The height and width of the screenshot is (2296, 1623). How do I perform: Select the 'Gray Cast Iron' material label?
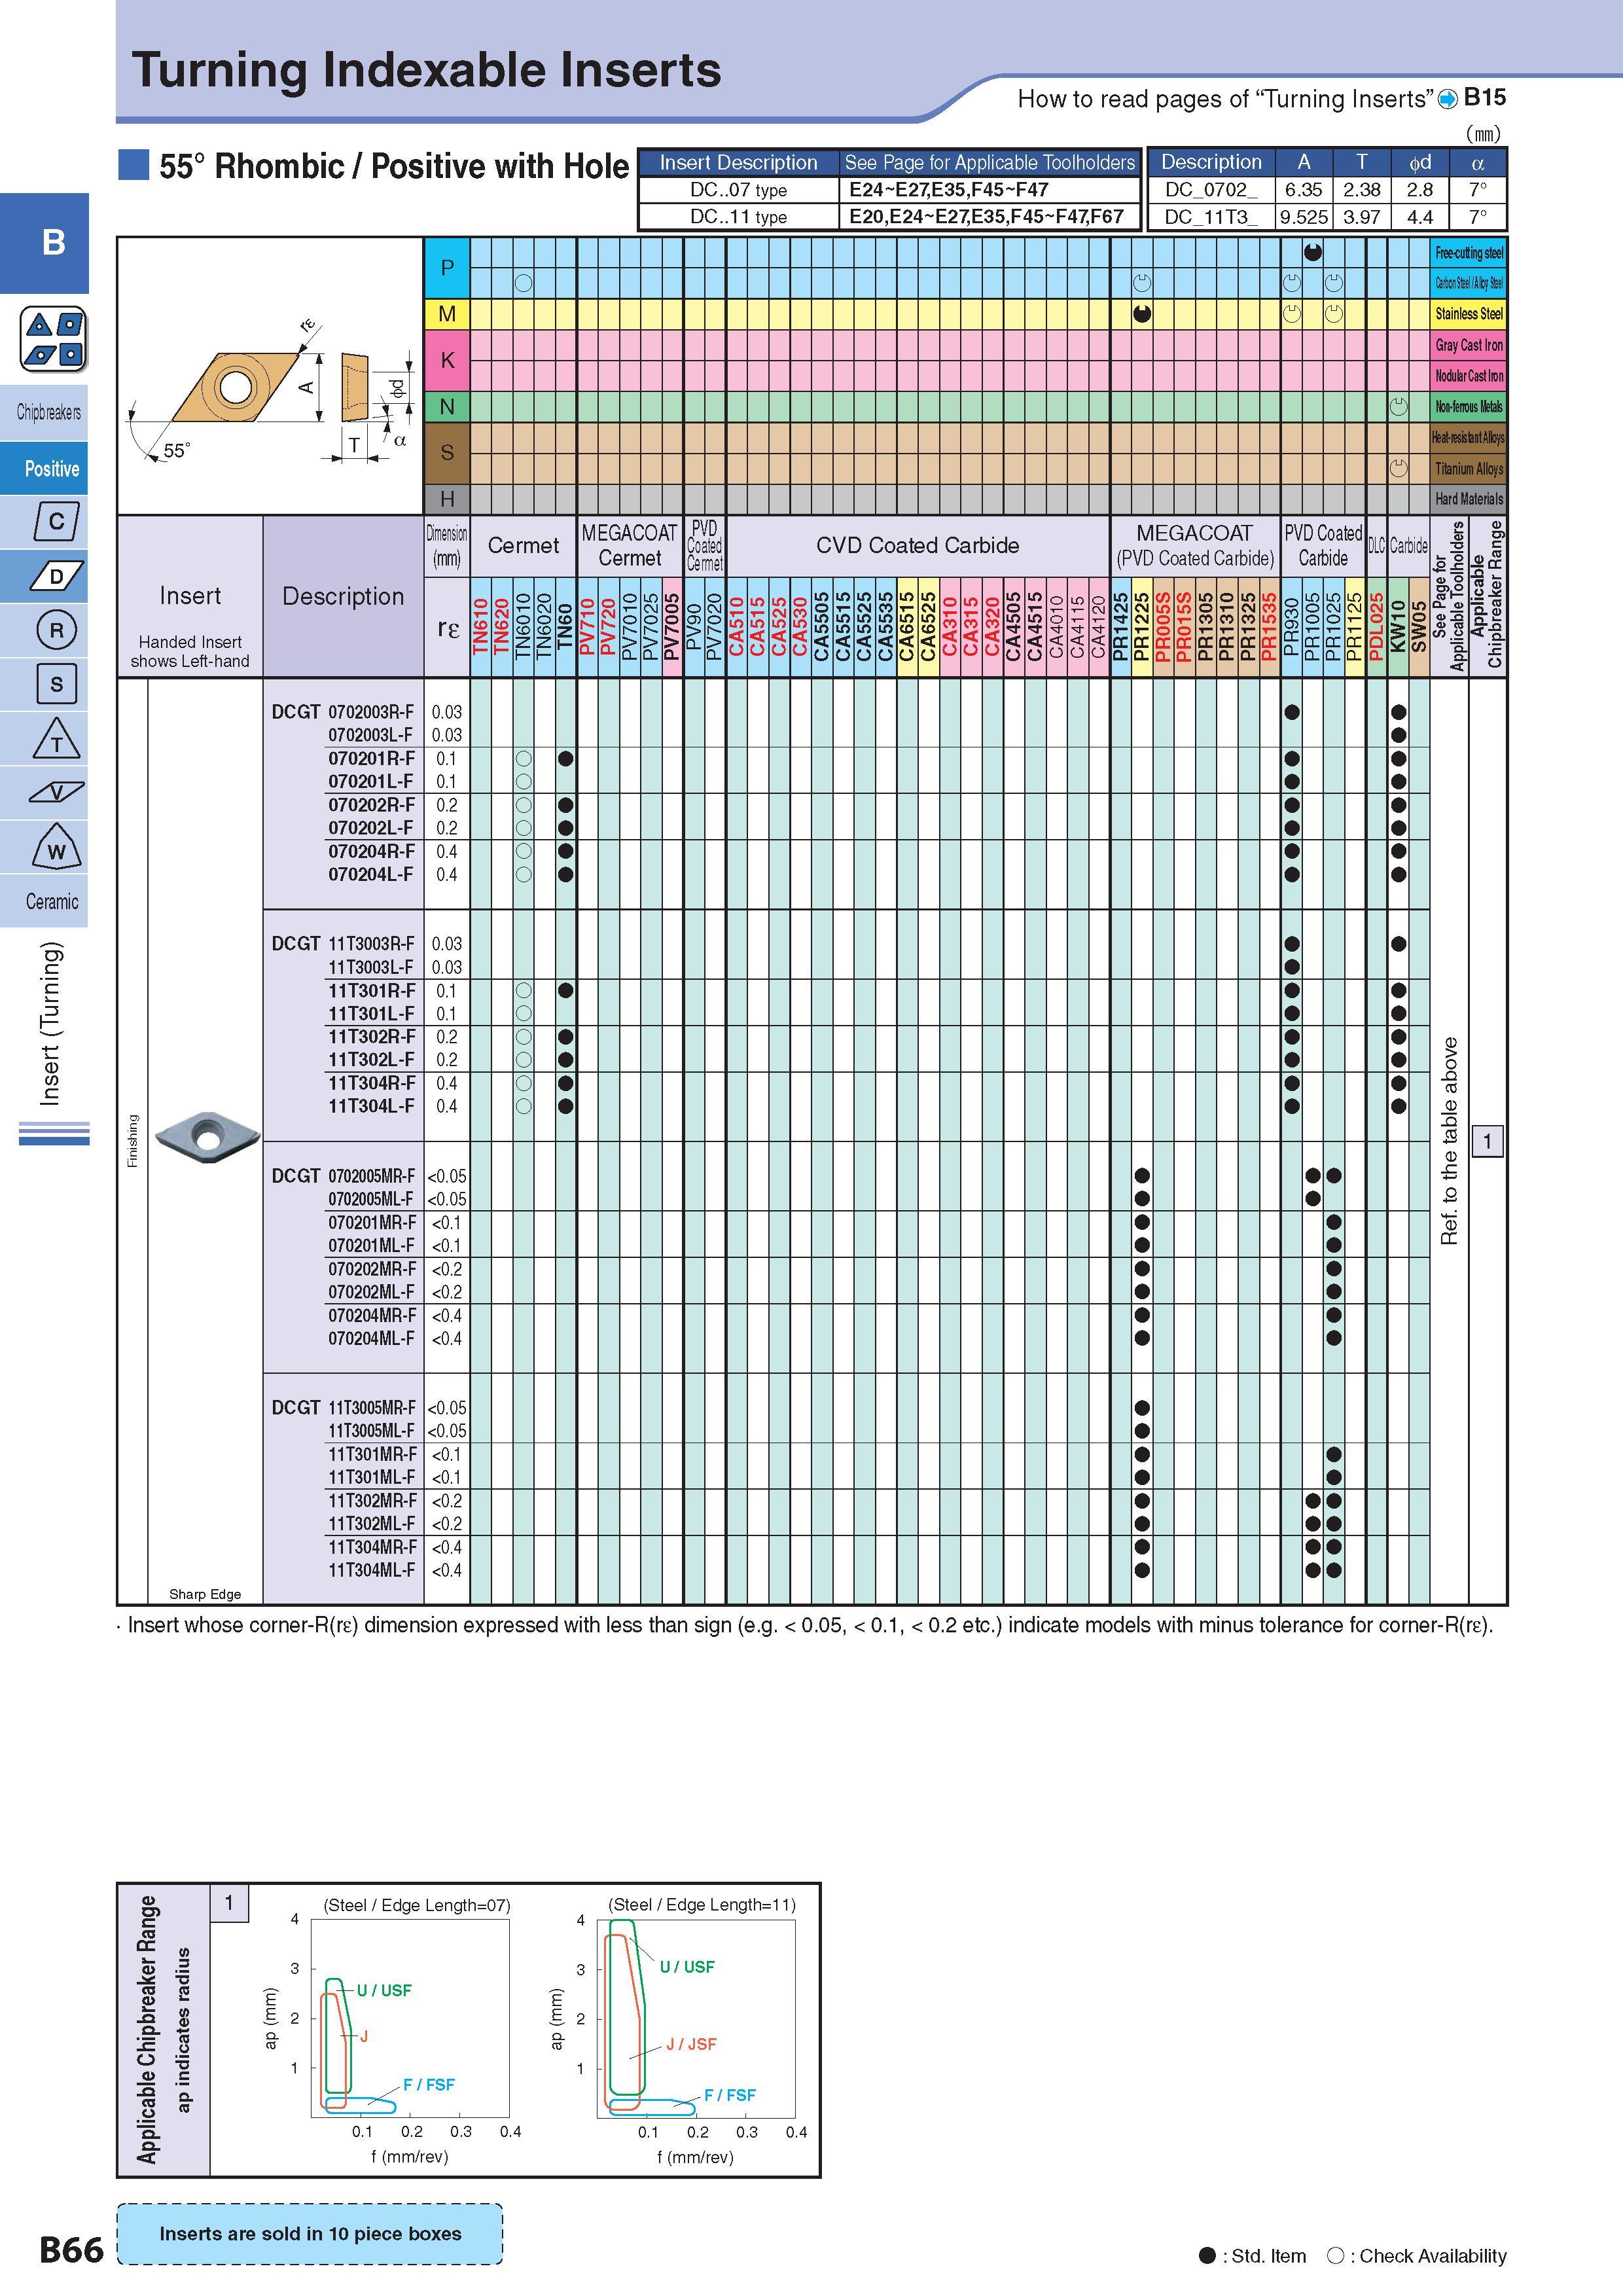click(1469, 345)
